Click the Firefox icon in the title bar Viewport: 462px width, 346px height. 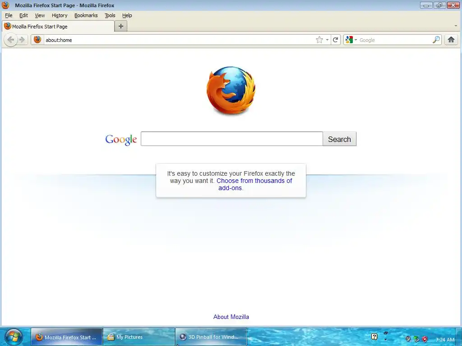coord(5,5)
